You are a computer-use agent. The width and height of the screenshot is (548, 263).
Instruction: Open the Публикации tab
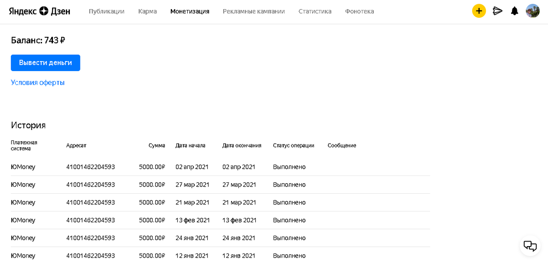coord(106,11)
